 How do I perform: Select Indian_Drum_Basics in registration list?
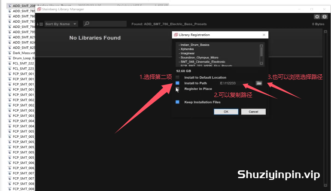tap(195, 45)
